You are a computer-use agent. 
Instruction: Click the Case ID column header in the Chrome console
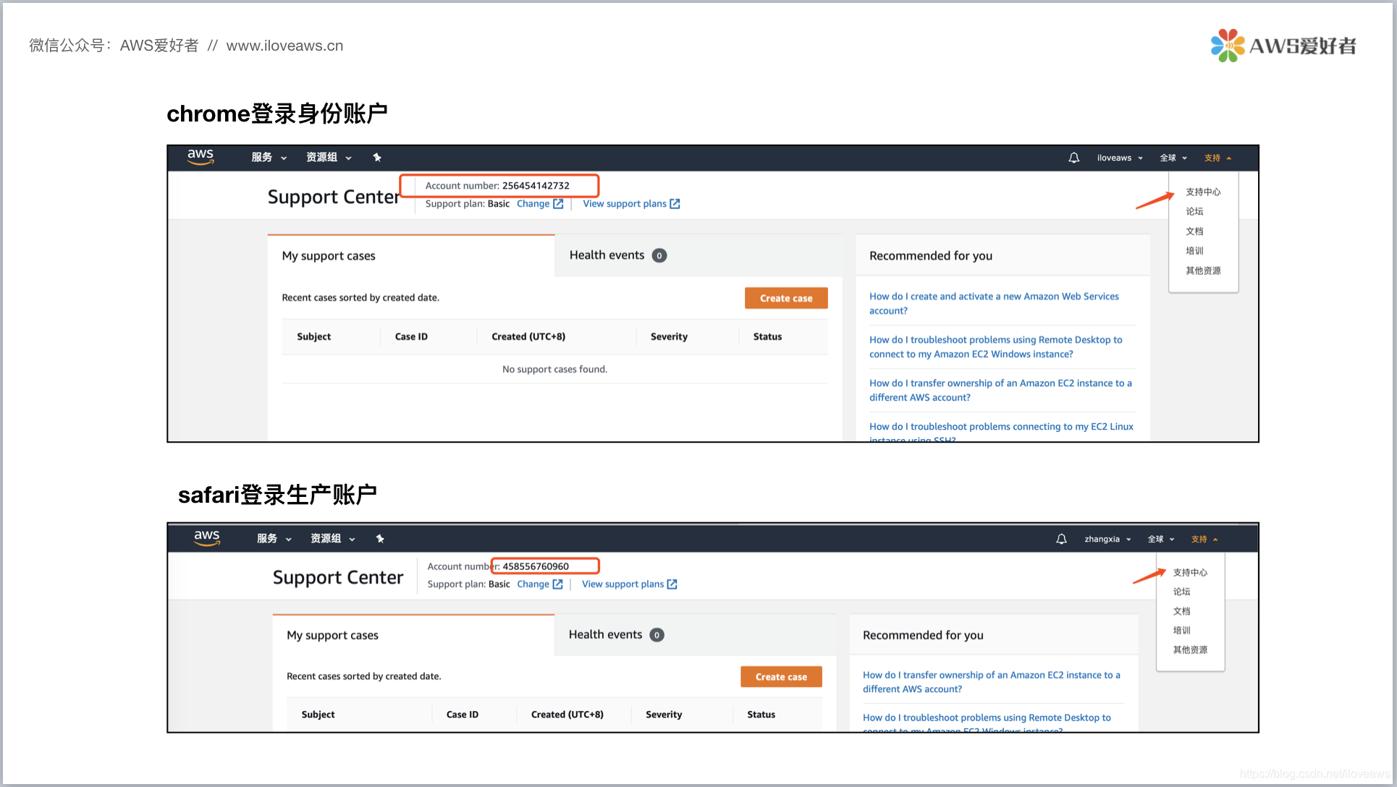pyautogui.click(x=411, y=337)
